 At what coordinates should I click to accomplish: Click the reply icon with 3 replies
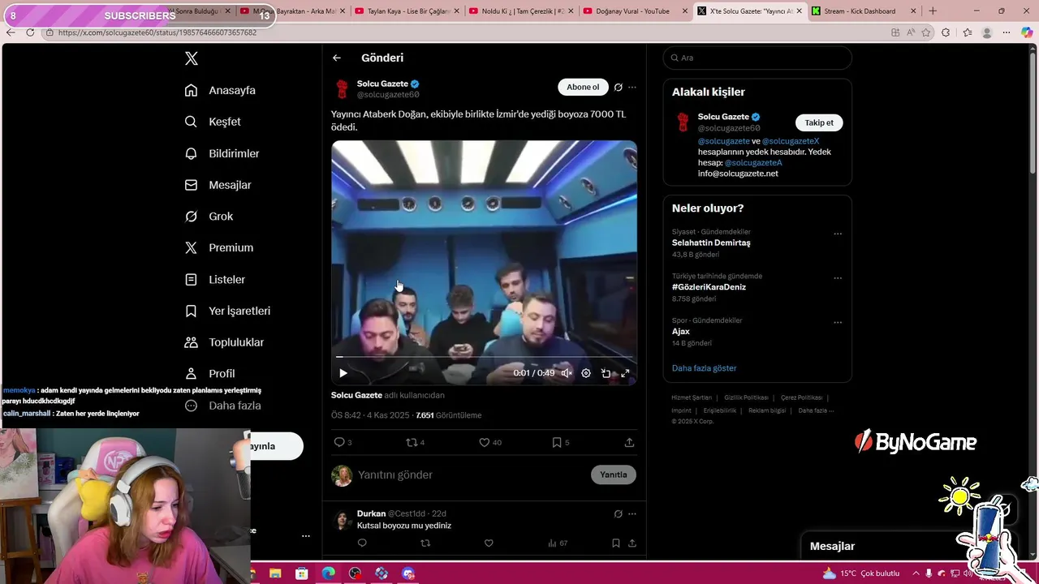(343, 442)
